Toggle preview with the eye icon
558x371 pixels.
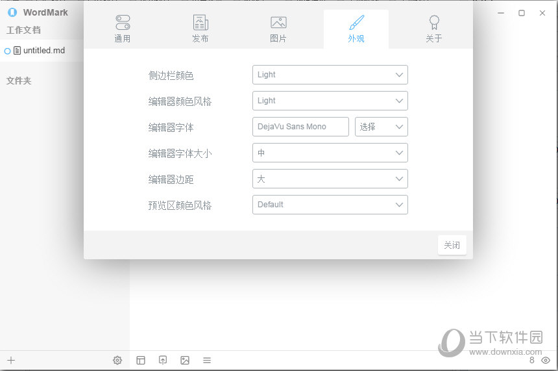coord(546,361)
